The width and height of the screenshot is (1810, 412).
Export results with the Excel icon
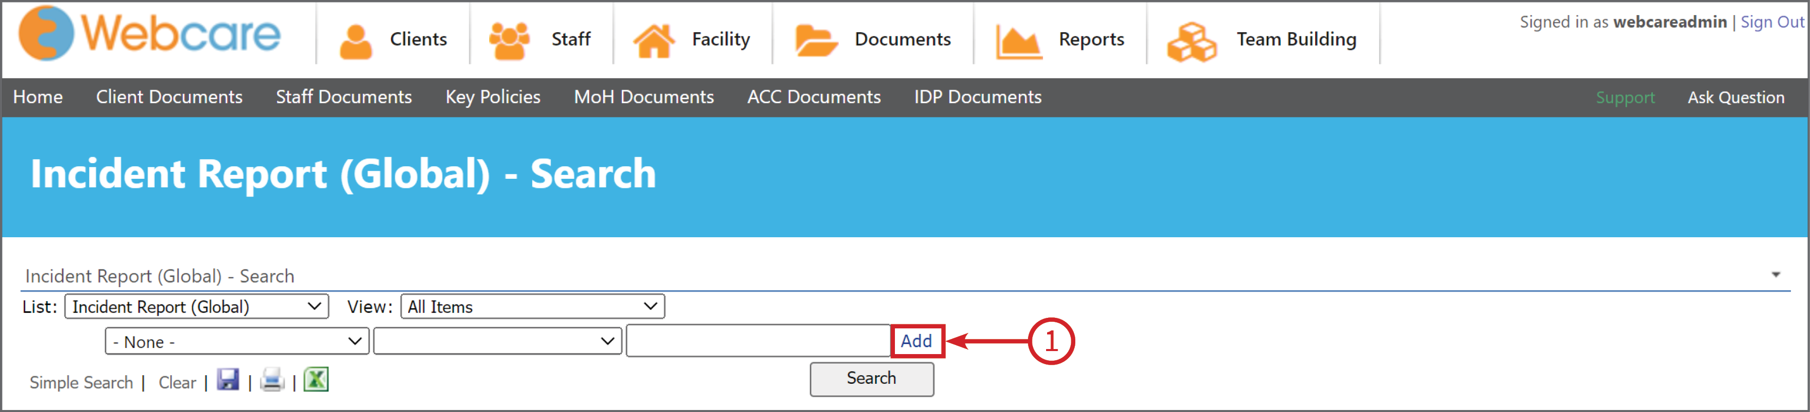tap(316, 380)
